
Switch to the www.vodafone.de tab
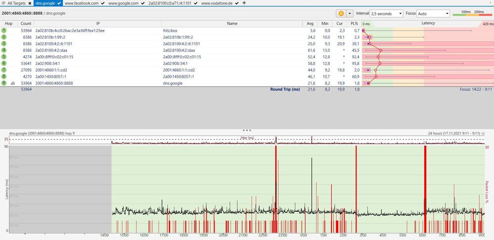coord(217,3)
